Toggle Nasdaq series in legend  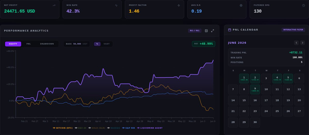[x=114, y=128]
